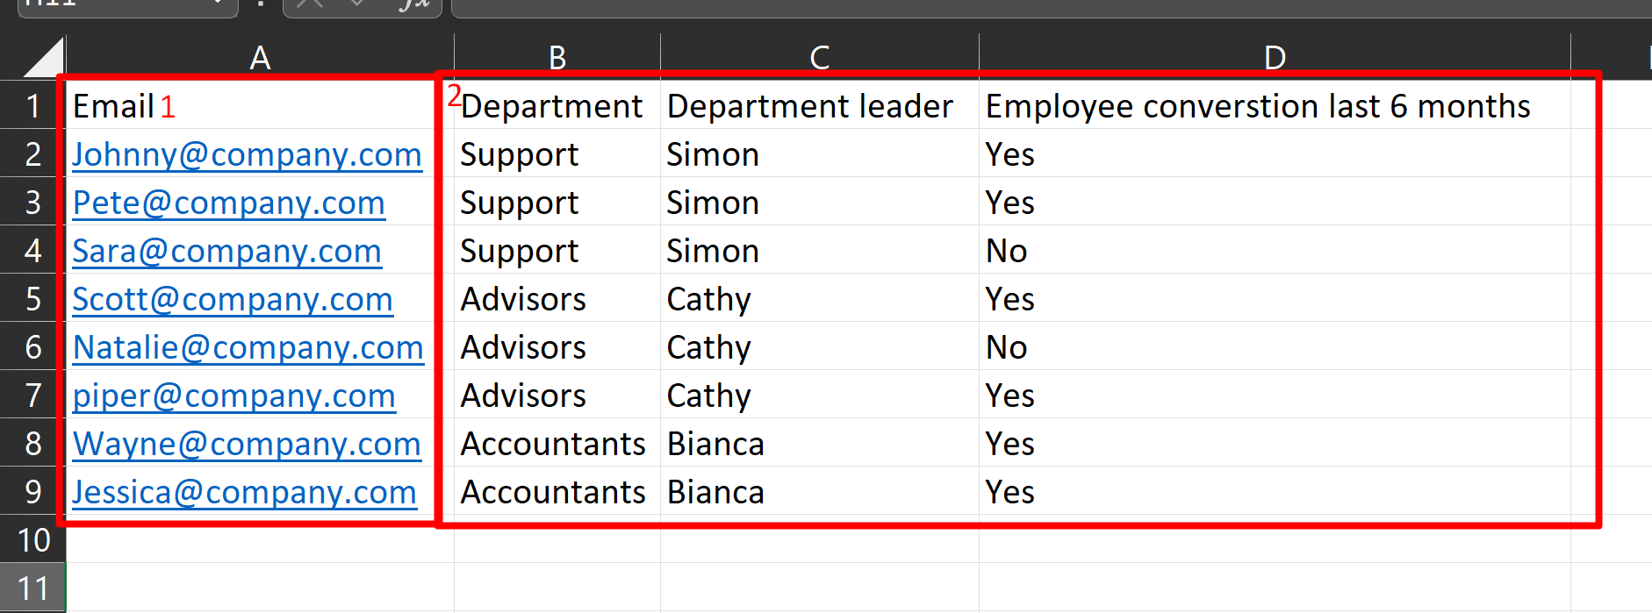This screenshot has height=613, width=1652.
Task: Click the Select All corner triangle
Action: click(x=44, y=57)
